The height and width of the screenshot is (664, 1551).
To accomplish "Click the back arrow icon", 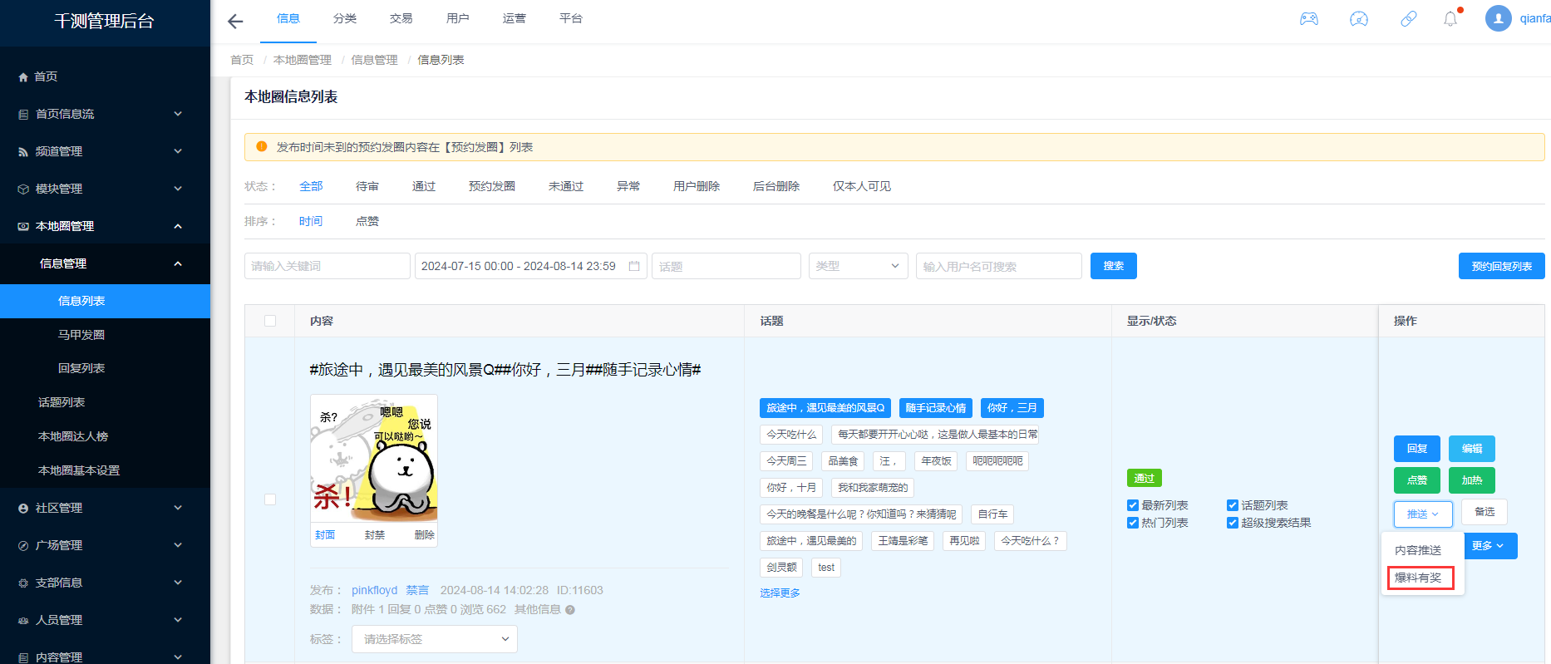I will pos(235,22).
